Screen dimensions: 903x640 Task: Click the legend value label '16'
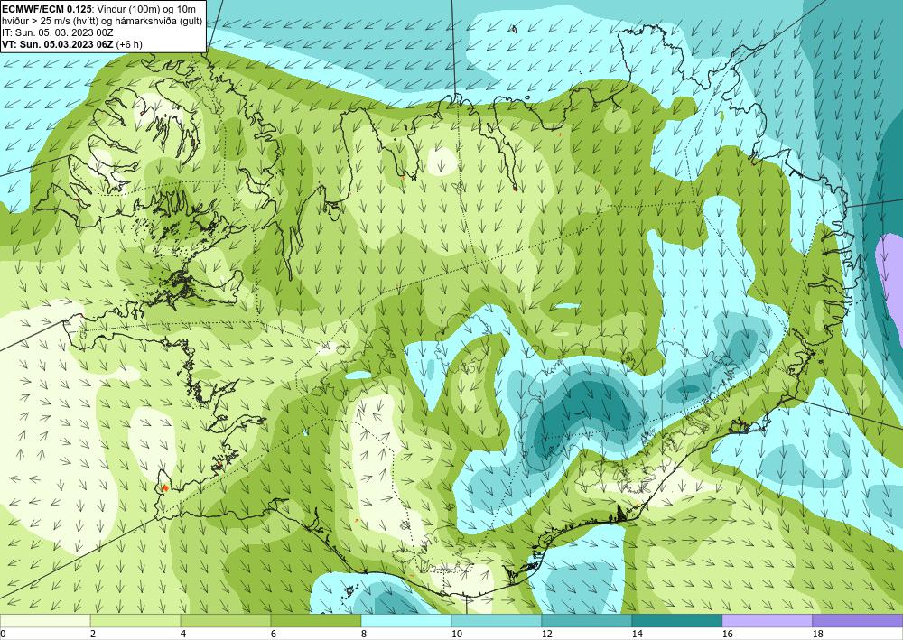coord(727,635)
